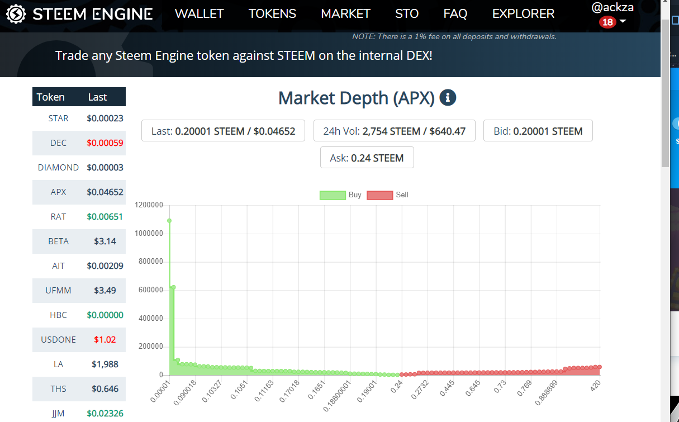679x422 pixels.
Task: Click the 'Trade any Steem Engine token' banner text
Action: click(244, 56)
